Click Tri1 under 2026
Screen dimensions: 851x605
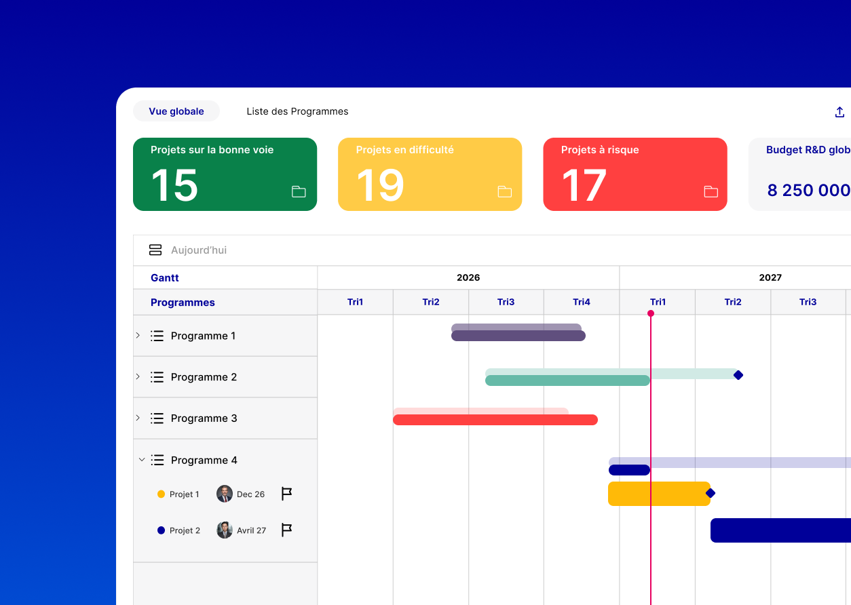(356, 302)
